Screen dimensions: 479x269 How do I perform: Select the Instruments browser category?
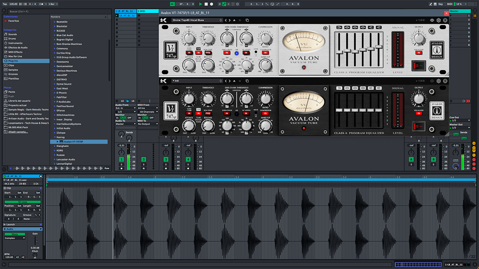point(15,43)
